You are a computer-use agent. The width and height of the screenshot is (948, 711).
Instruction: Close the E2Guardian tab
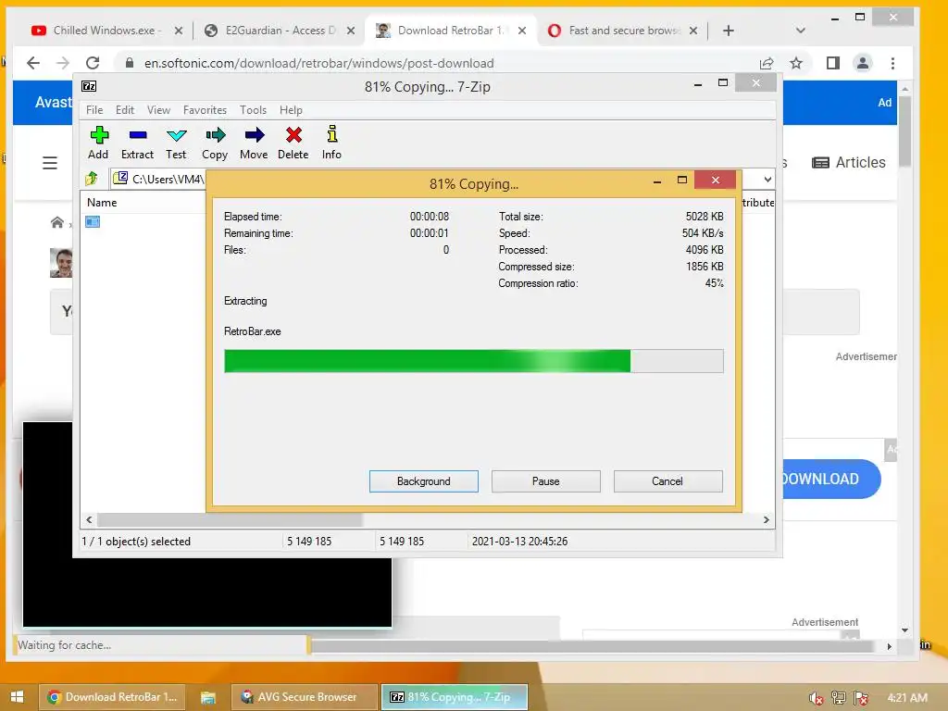pyautogui.click(x=351, y=31)
